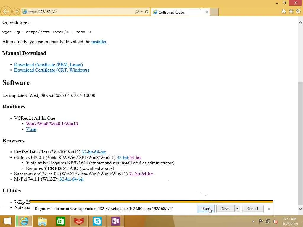Open VCRedist Win7/Win8/Win8.1/Win10 link

coord(52,124)
